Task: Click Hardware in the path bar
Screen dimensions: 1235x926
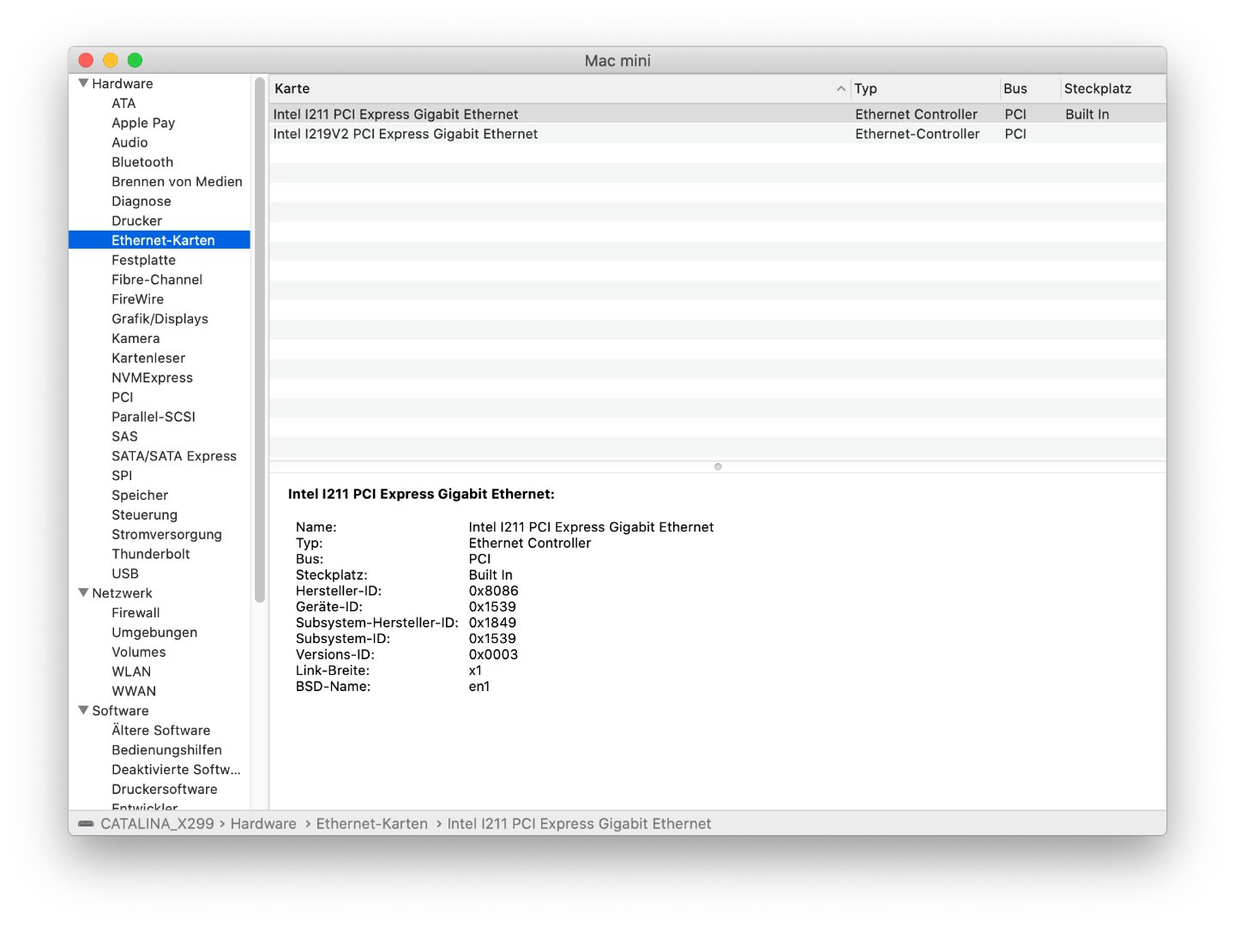Action: coord(263,824)
